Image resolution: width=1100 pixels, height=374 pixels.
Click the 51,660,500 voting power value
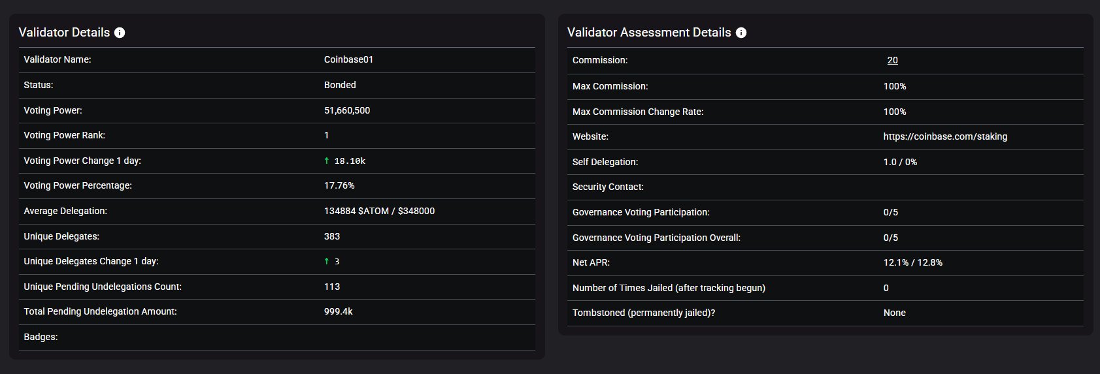(347, 110)
